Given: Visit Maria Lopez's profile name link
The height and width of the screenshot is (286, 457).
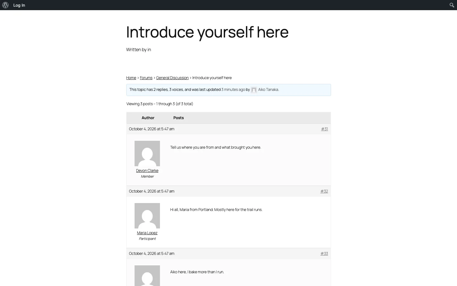Looking at the screenshot, I should [147, 233].
